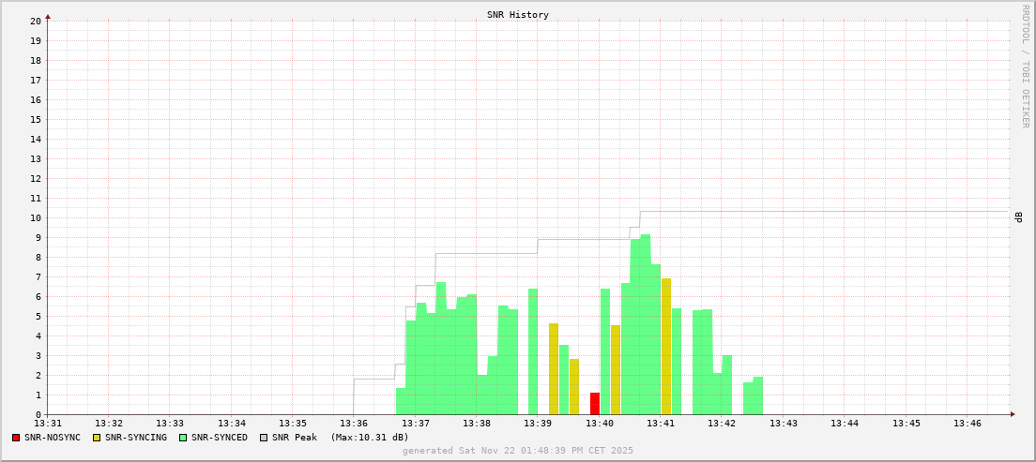Image resolution: width=1036 pixels, height=462 pixels.
Task: Click the red arrow atop the y-axis
Action: [x=48, y=16]
